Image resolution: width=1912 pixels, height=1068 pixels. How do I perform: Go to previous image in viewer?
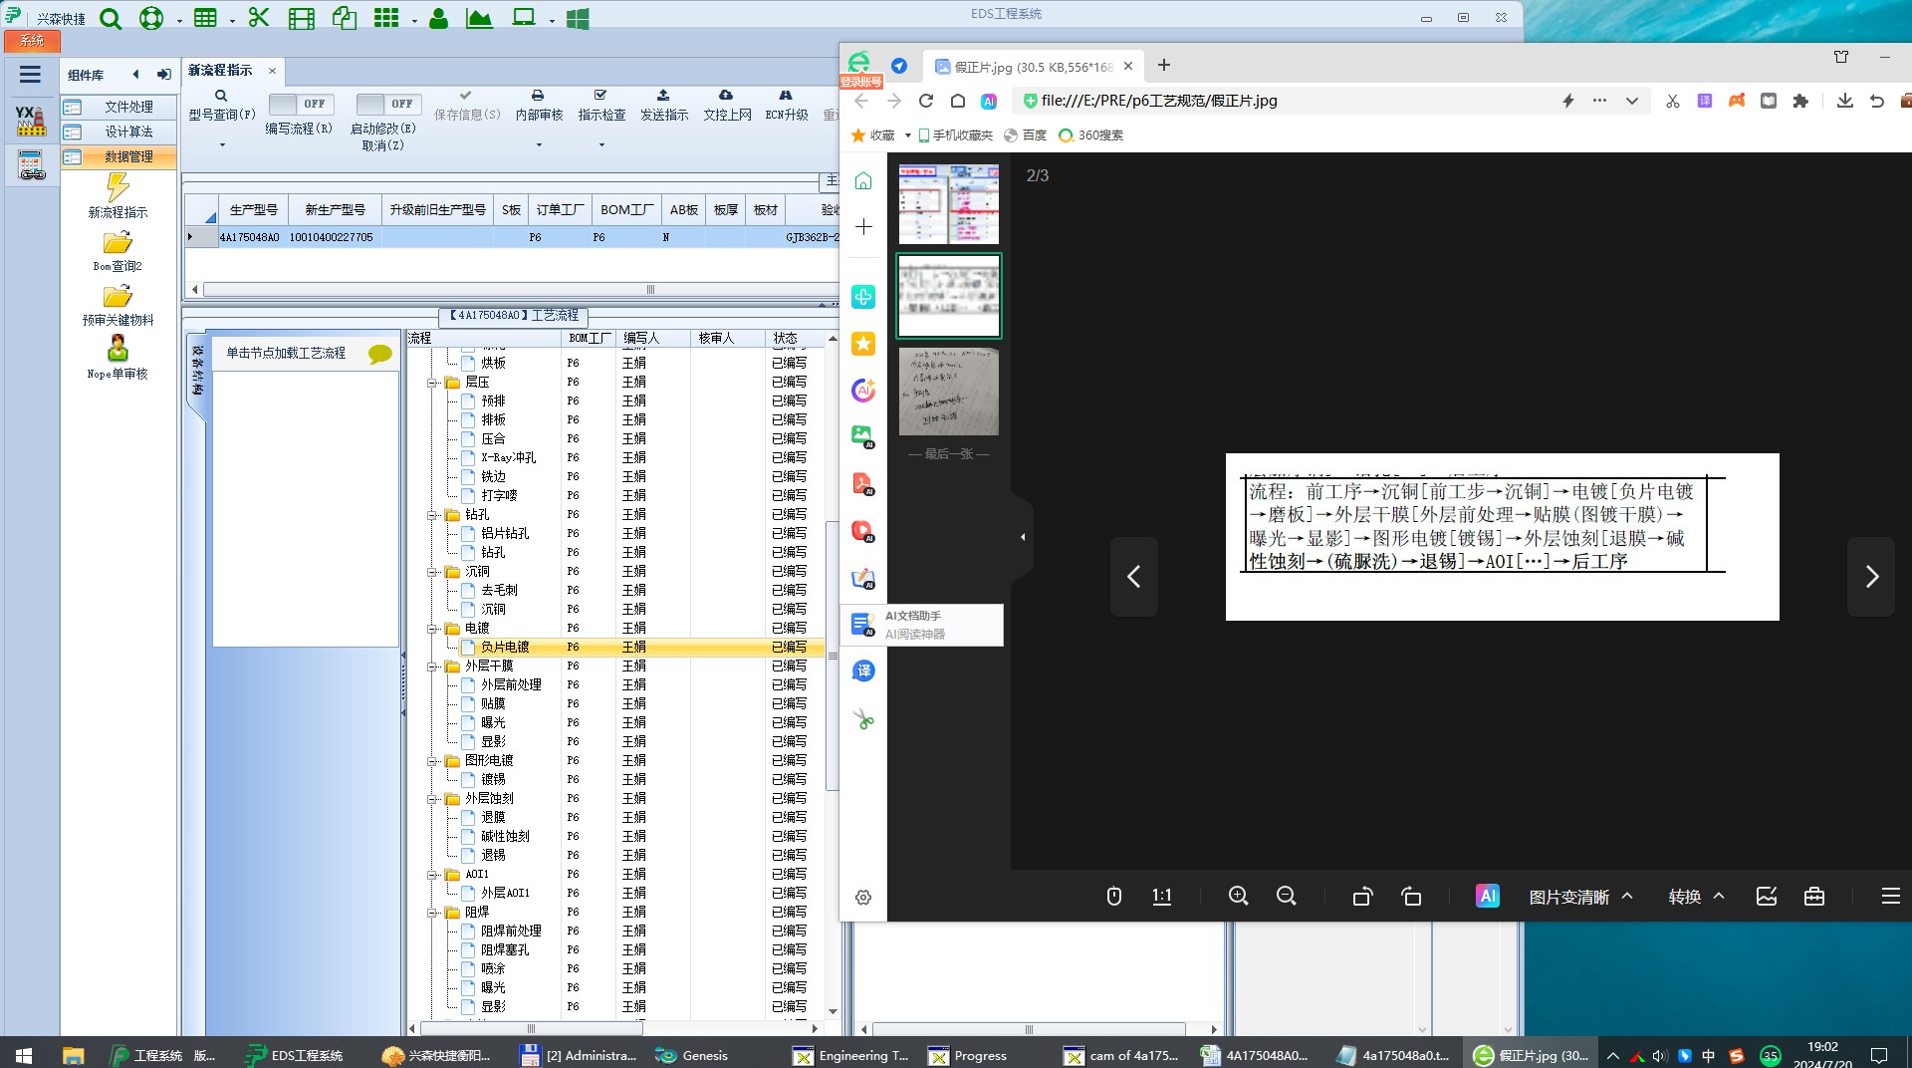[x=1133, y=577]
